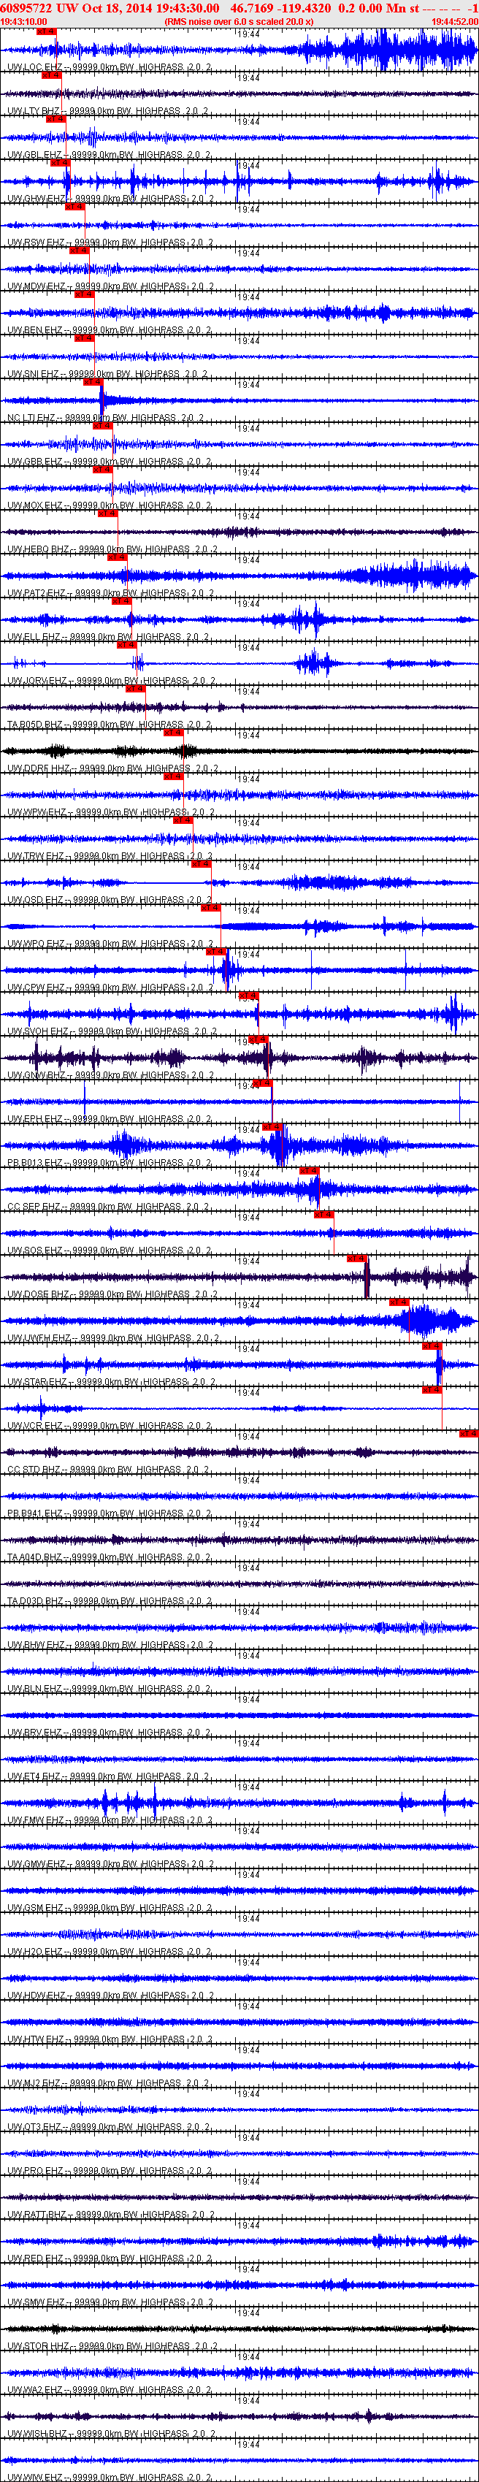The height and width of the screenshot is (2482, 479).
Task: Select the UW RSW EHZ channel label
Action: 110,243
